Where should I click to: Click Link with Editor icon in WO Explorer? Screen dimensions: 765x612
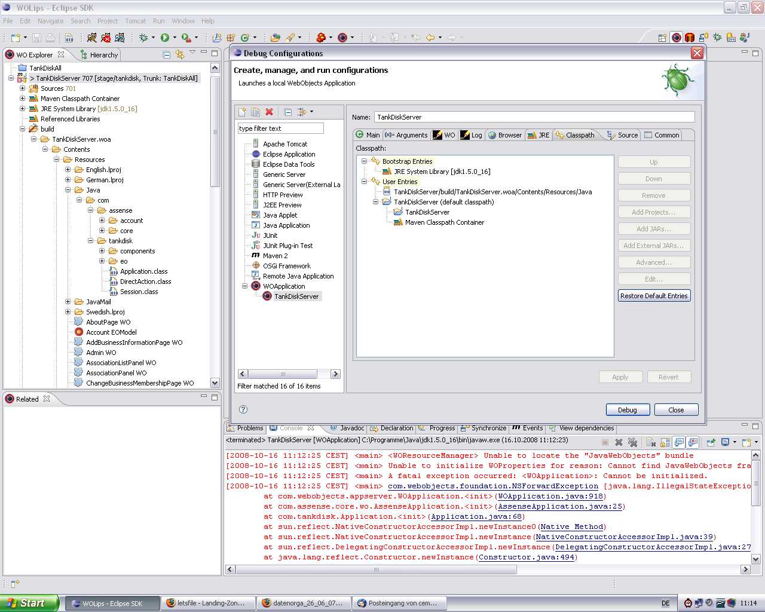point(180,54)
